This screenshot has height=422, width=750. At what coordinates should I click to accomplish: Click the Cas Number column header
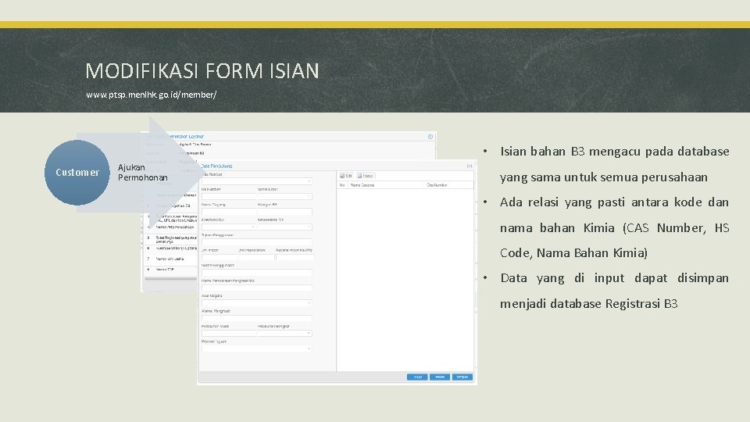point(449,185)
